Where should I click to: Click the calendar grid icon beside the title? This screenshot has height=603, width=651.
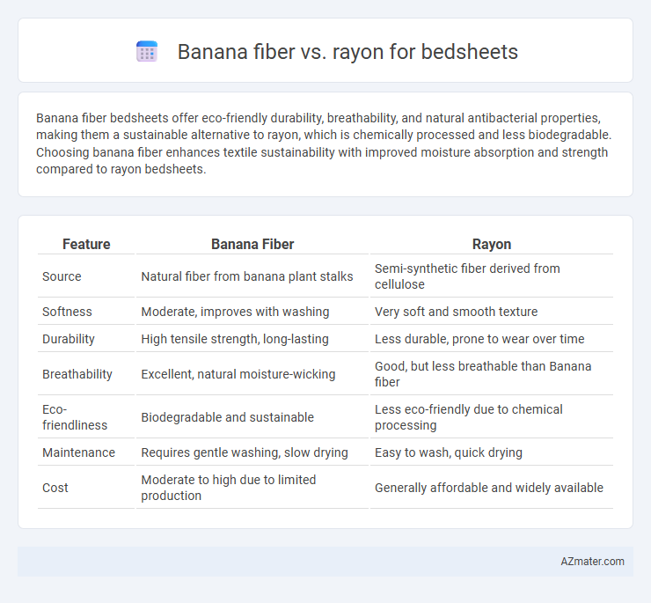pos(147,52)
